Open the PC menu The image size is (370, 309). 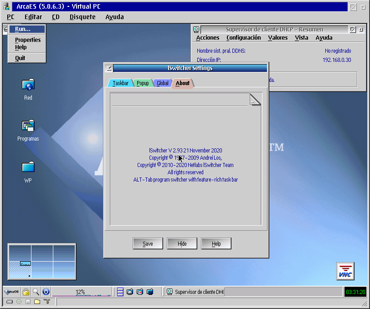click(x=10, y=17)
